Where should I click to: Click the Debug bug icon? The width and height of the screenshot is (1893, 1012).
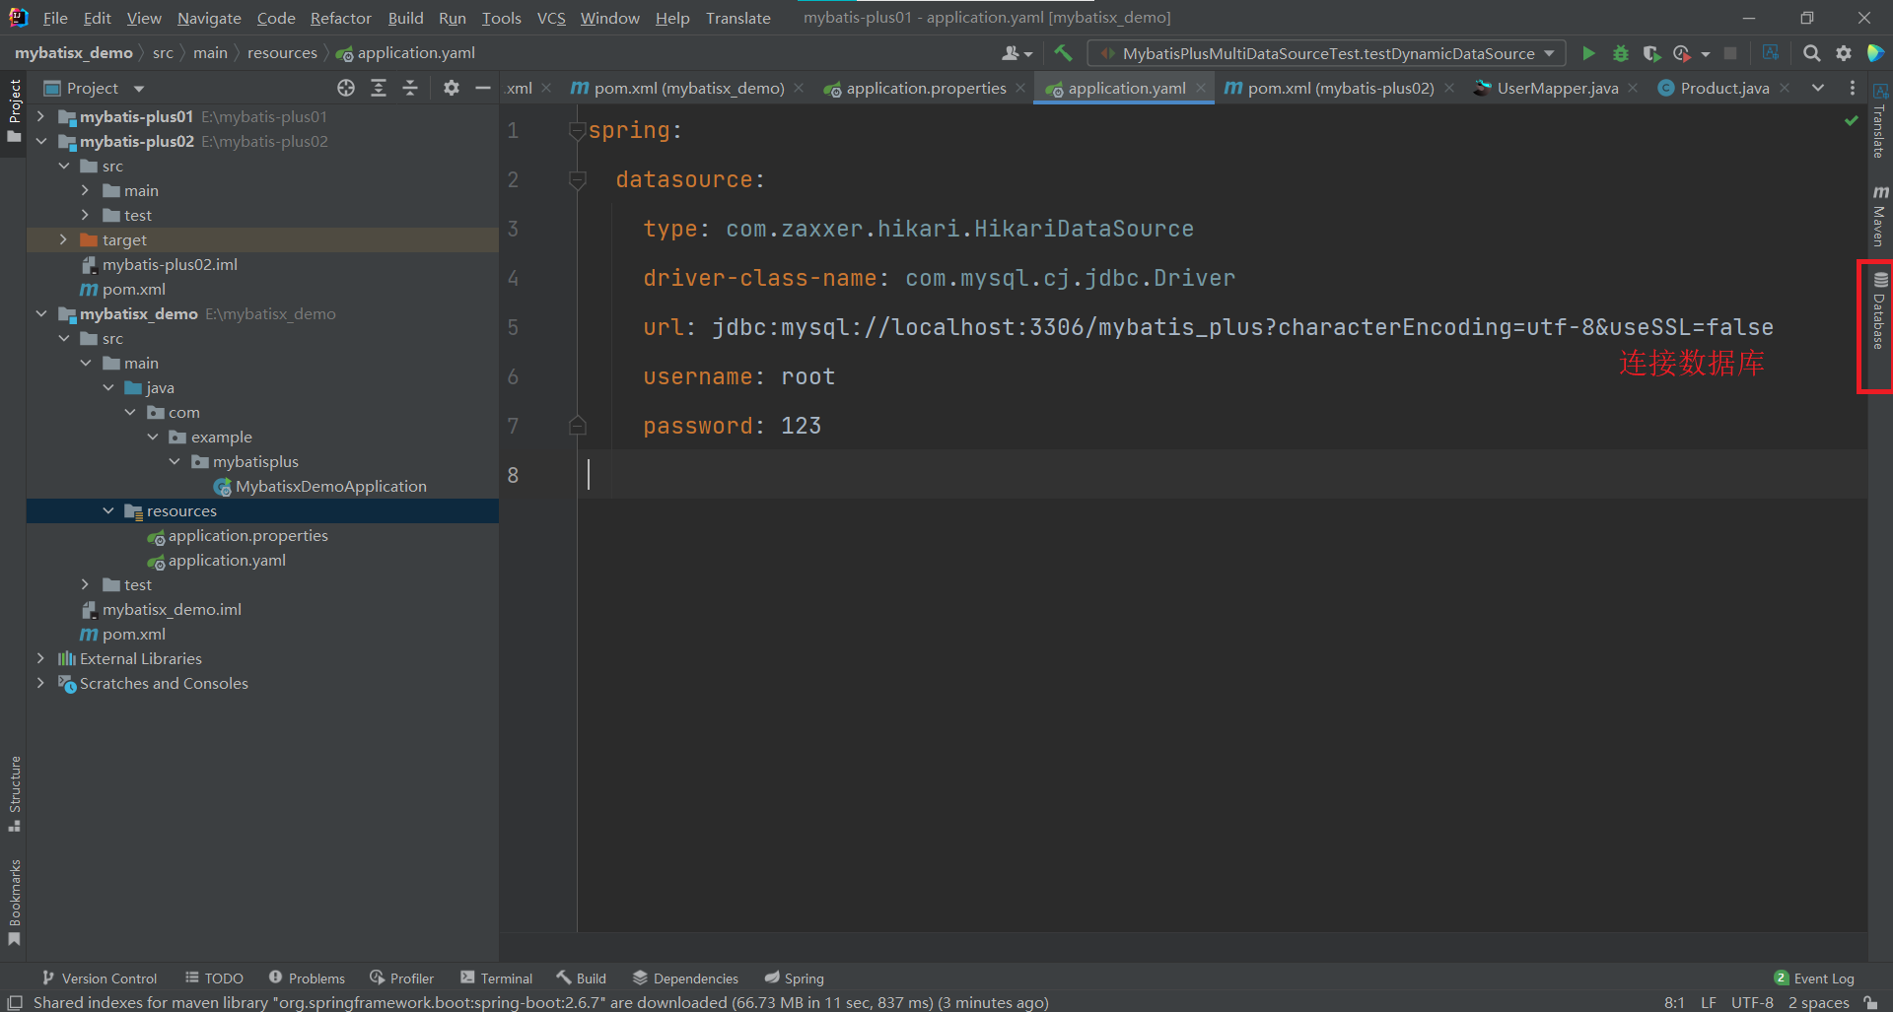click(x=1620, y=53)
